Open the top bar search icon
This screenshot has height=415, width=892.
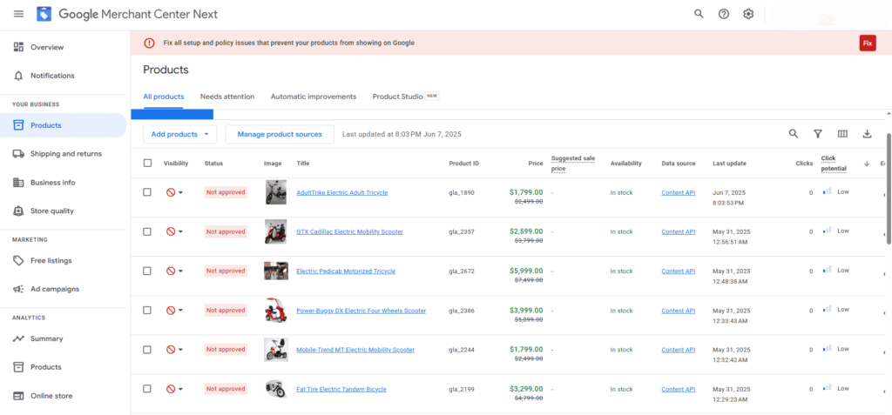pyautogui.click(x=699, y=14)
